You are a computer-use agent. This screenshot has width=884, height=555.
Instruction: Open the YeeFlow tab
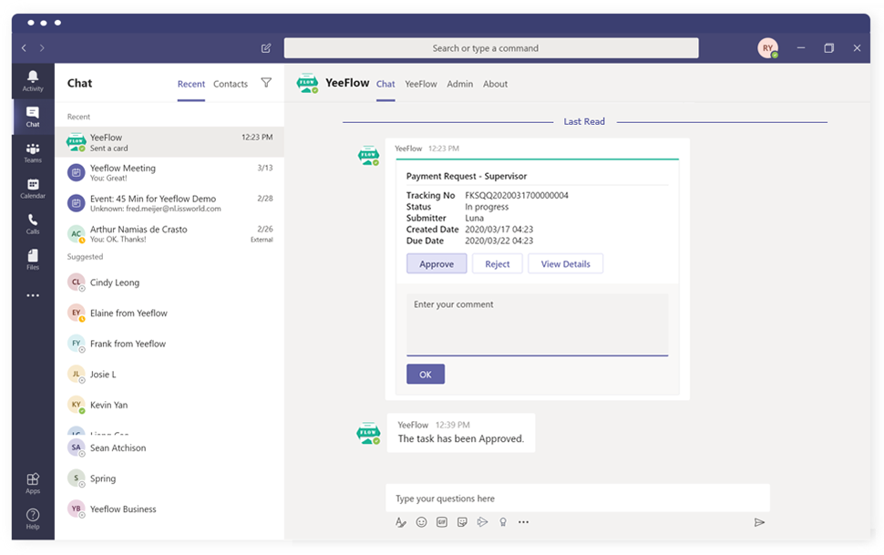click(420, 84)
